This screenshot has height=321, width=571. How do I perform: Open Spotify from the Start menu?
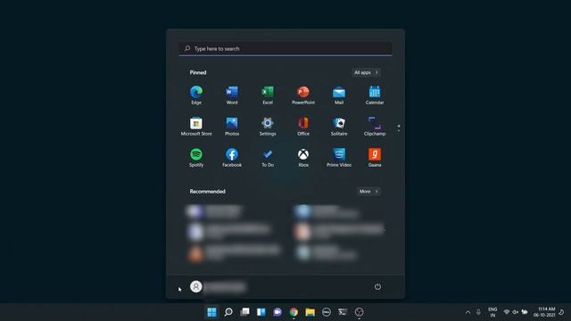(x=196, y=158)
